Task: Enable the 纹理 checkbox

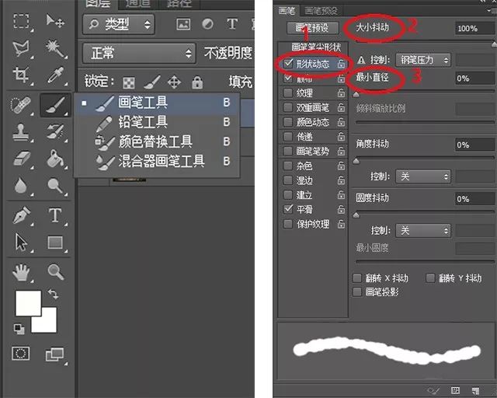Action: coord(289,93)
